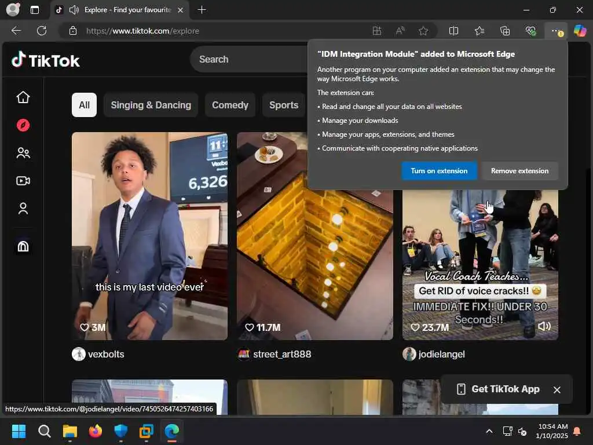Image resolution: width=593 pixels, height=445 pixels.
Task: Open the Profile person icon in sidebar
Action: 23,209
